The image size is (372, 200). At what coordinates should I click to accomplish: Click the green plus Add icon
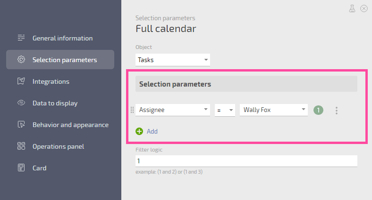click(x=139, y=131)
